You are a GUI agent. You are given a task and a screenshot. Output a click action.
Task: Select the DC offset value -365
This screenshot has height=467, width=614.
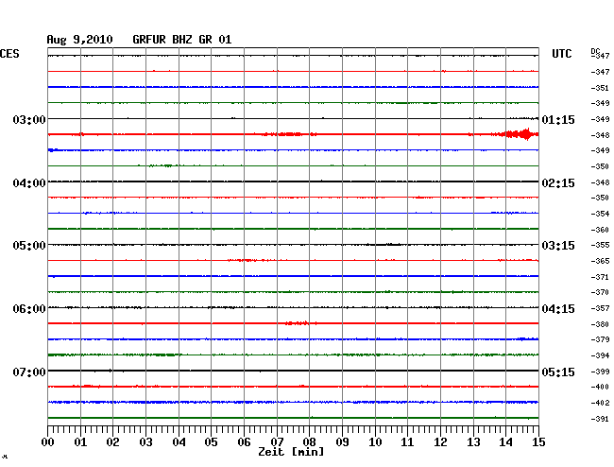tap(600, 261)
